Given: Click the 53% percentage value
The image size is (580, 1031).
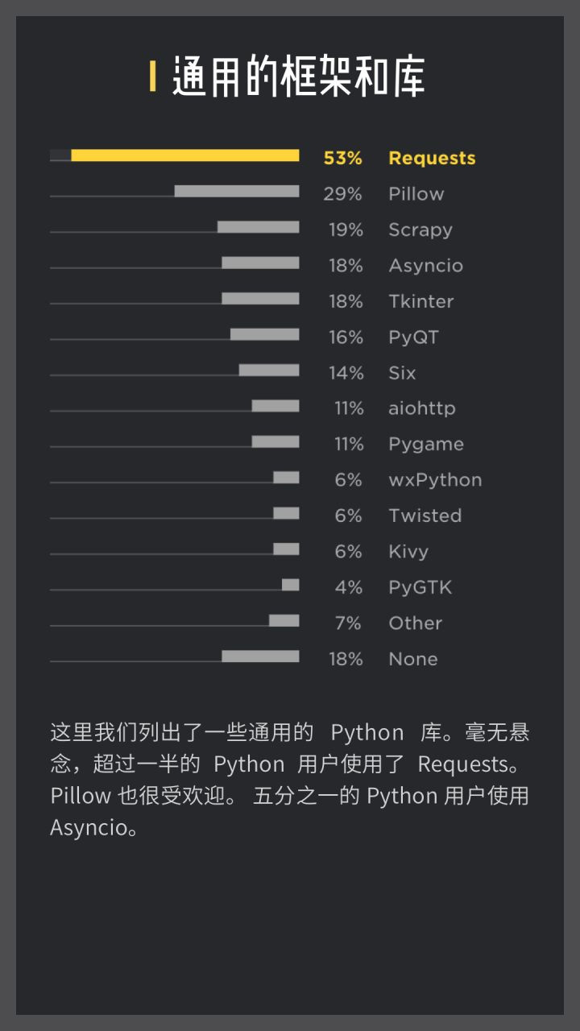Looking at the screenshot, I should [342, 158].
